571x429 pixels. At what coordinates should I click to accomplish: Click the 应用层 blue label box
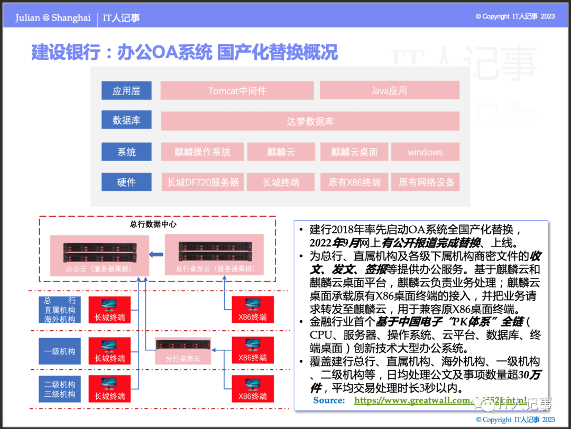click(126, 90)
